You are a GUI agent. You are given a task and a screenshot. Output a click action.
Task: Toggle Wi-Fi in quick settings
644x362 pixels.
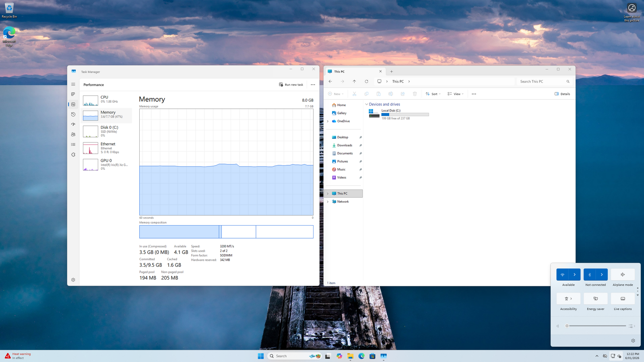click(x=563, y=275)
